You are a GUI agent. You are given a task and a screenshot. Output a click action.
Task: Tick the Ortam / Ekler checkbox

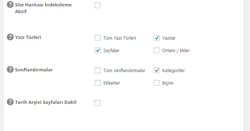[x=157, y=50]
